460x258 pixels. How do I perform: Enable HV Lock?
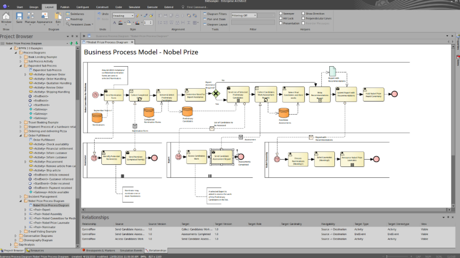(280, 18)
